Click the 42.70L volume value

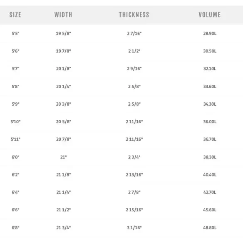click(210, 192)
